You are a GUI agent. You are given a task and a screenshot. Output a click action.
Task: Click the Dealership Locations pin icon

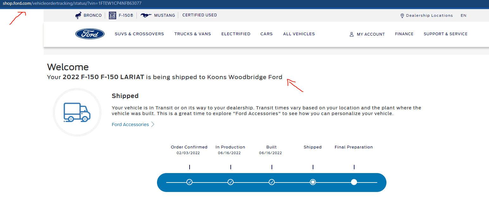tap(402, 16)
